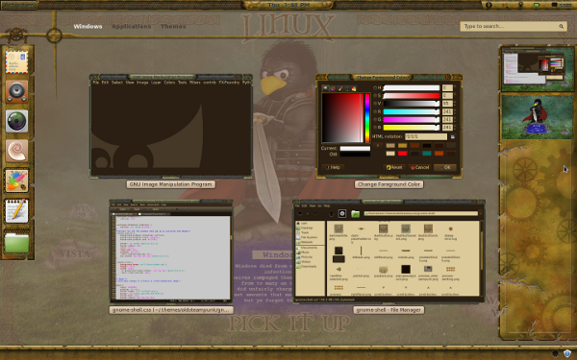
Task: Launch the notepad and pencil editor from the dash
Action: click(17, 210)
